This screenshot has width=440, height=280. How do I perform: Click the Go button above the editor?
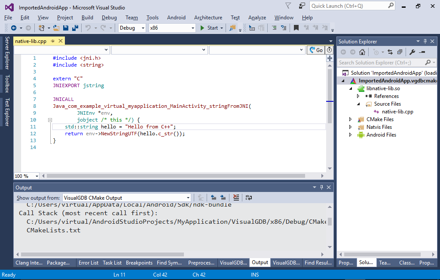pos(316,50)
